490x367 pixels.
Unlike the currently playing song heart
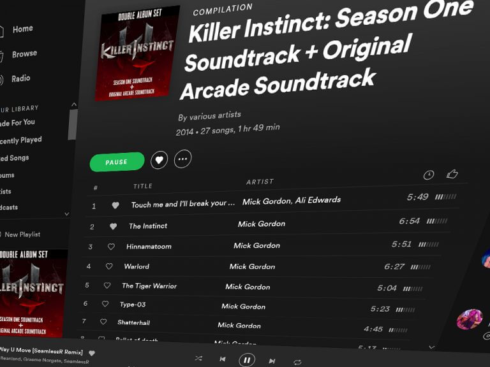tap(92, 353)
